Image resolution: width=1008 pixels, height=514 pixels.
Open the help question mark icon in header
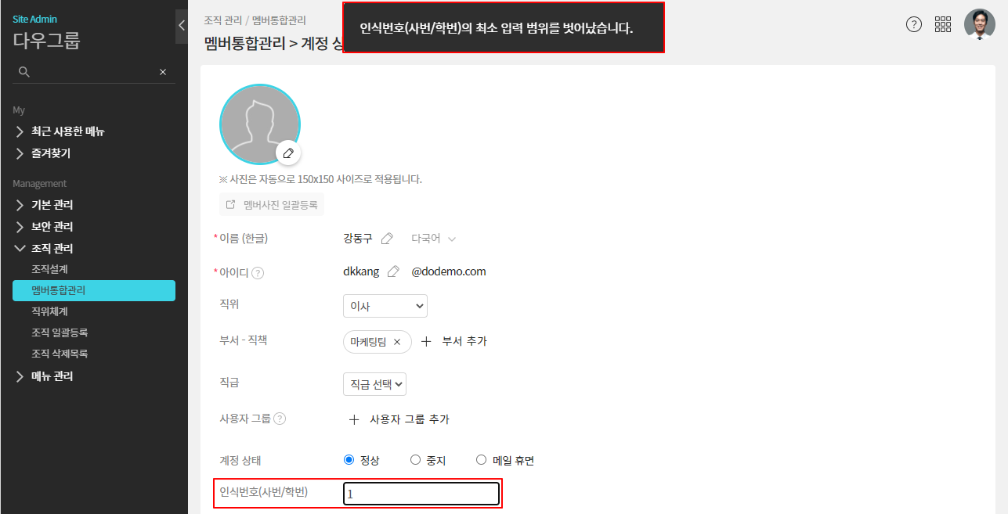913,24
